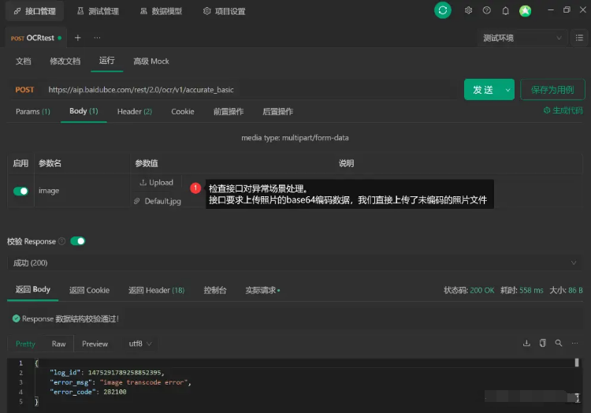The image size is (591, 413).
Task: Add new tab with plus icon
Action: point(78,38)
